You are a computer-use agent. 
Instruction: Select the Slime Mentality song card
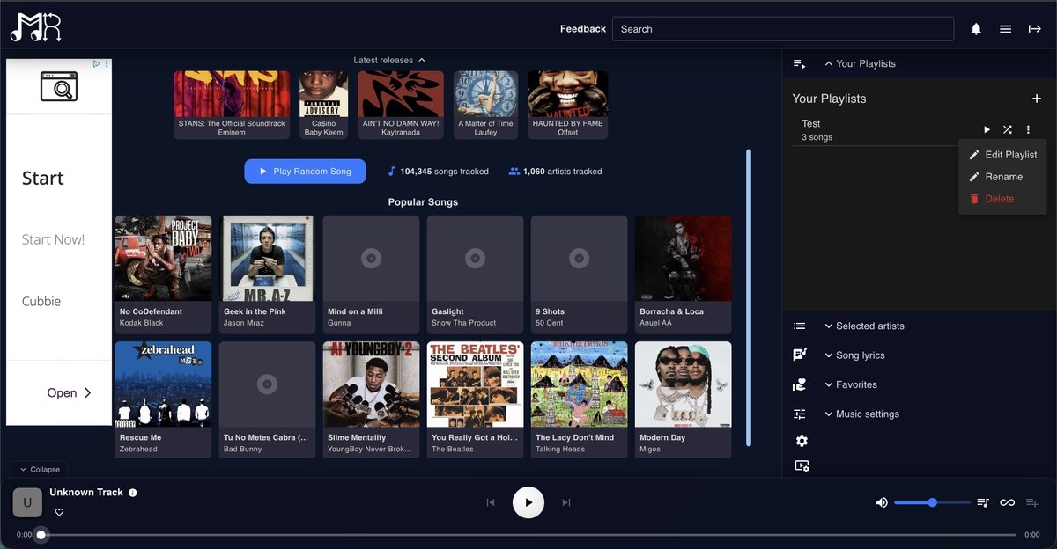pos(371,400)
